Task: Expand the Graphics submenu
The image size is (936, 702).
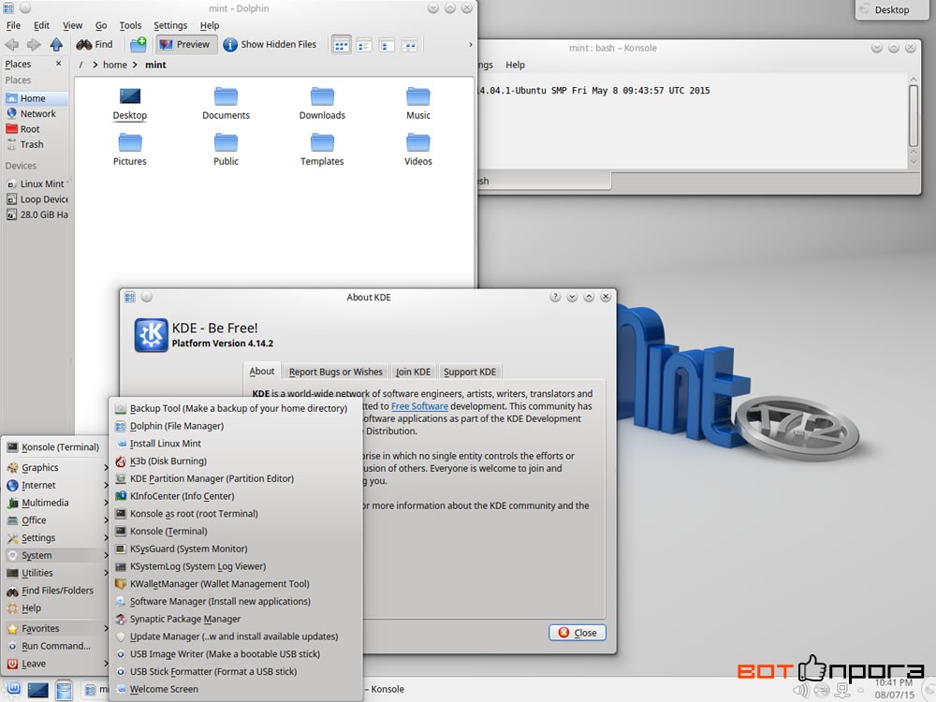Action: (x=56, y=467)
